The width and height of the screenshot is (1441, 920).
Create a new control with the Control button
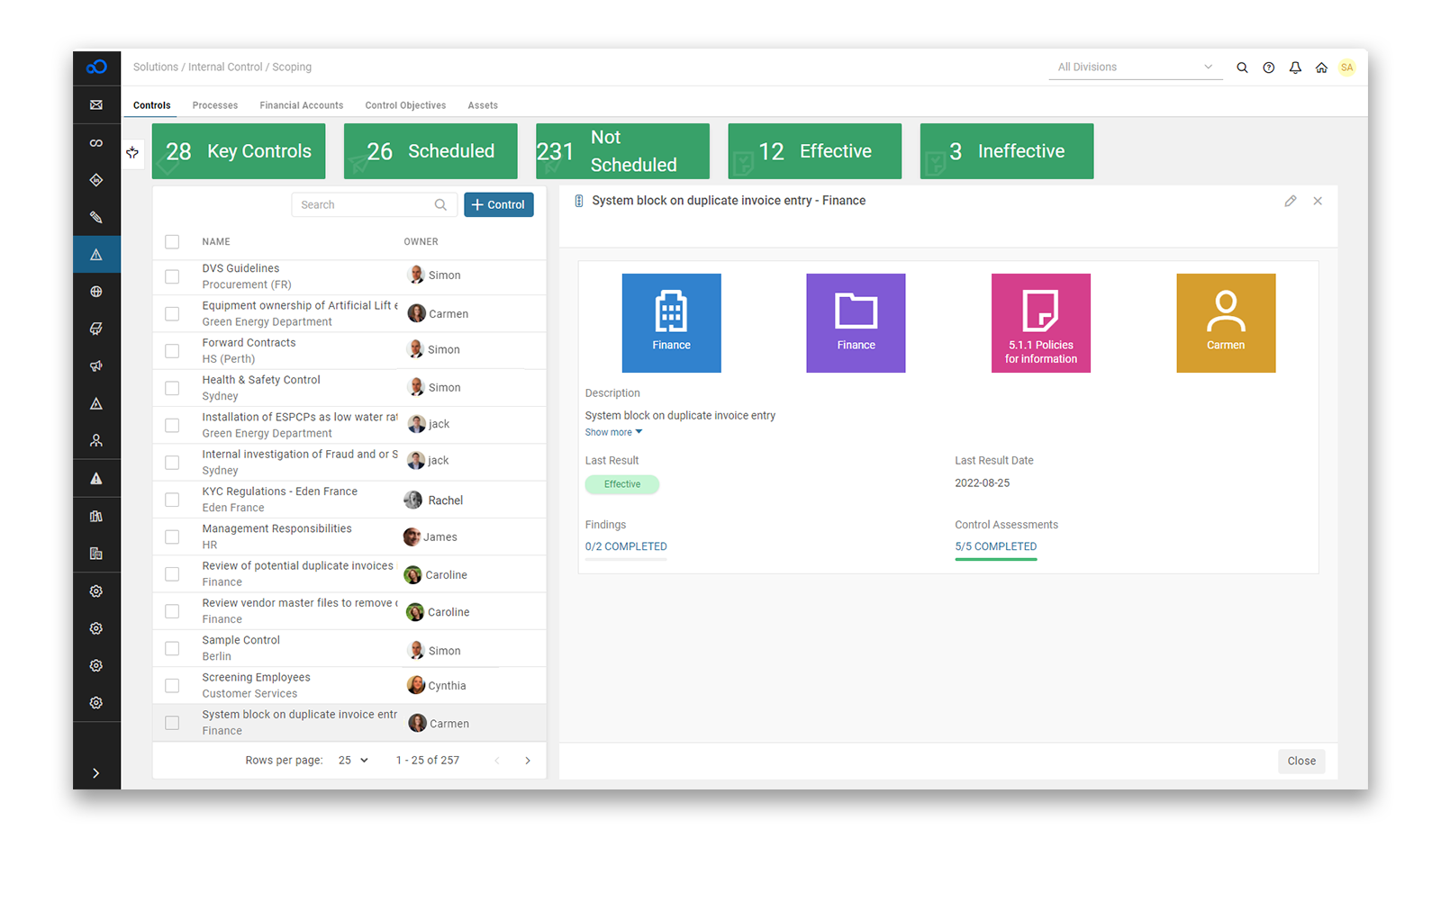pos(498,204)
